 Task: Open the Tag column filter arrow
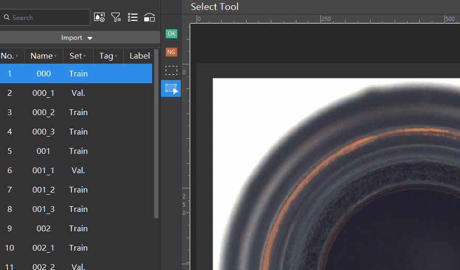[x=116, y=57]
